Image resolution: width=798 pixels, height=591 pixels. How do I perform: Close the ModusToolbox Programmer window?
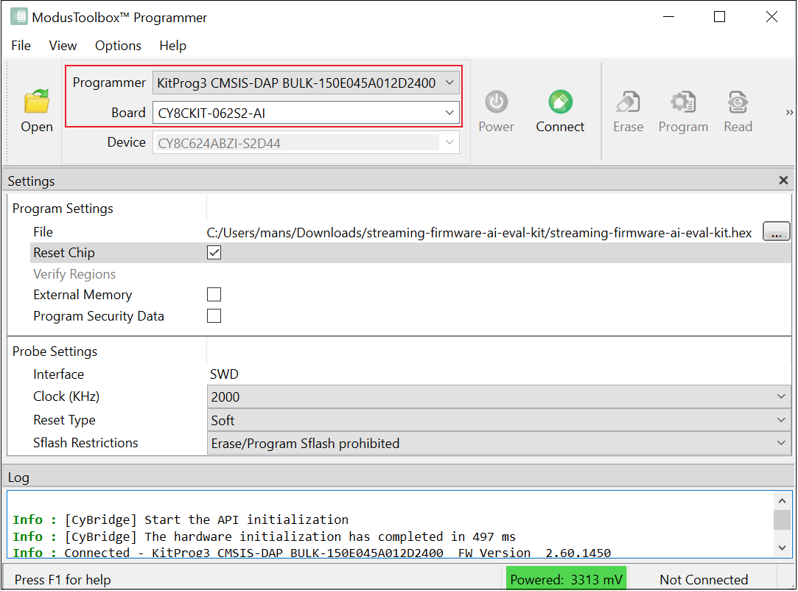point(771,17)
